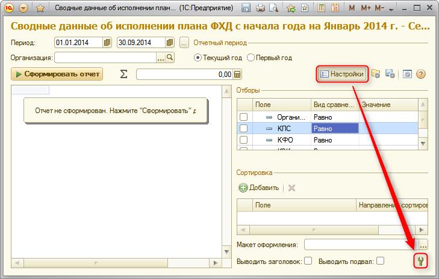The image size is (439, 279).
Task: Toggle the Выводить заголовок checkbox
Action: pyautogui.click(x=308, y=261)
